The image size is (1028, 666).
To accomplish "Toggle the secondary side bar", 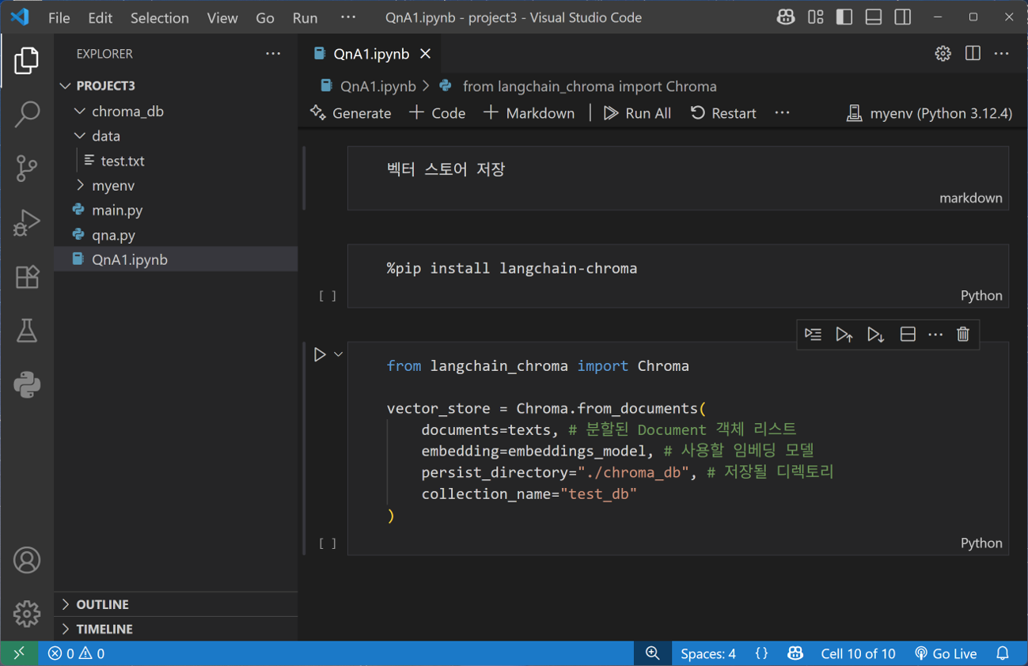I will point(902,17).
